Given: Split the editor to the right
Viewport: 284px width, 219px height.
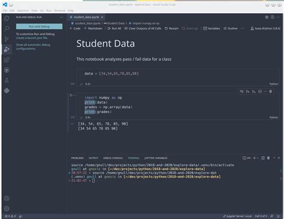Looking at the screenshot, I should pyautogui.click(x=273, y=17).
